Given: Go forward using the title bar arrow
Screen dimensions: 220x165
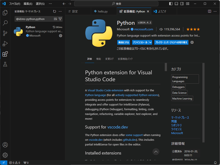Looking at the screenshot, I should (x=70, y=4).
